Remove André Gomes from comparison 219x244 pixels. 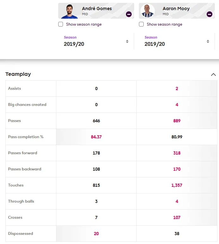(128, 14)
